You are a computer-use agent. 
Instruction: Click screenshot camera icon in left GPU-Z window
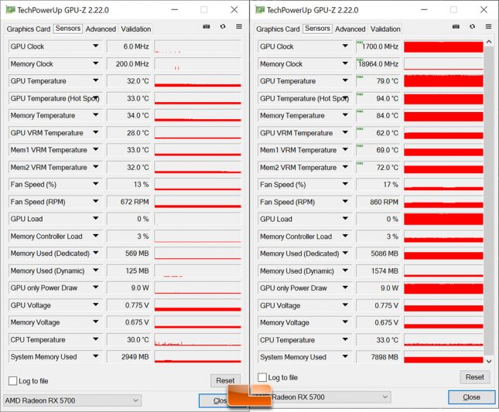coord(207,26)
